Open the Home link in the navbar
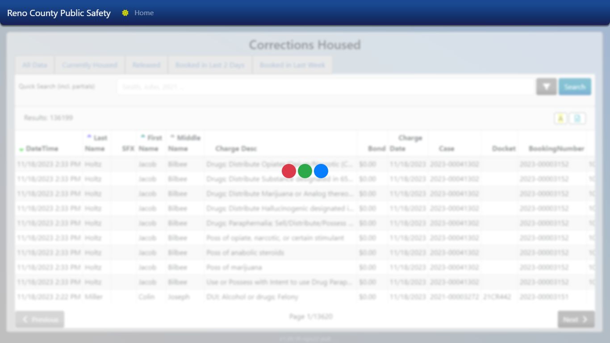 (144, 13)
